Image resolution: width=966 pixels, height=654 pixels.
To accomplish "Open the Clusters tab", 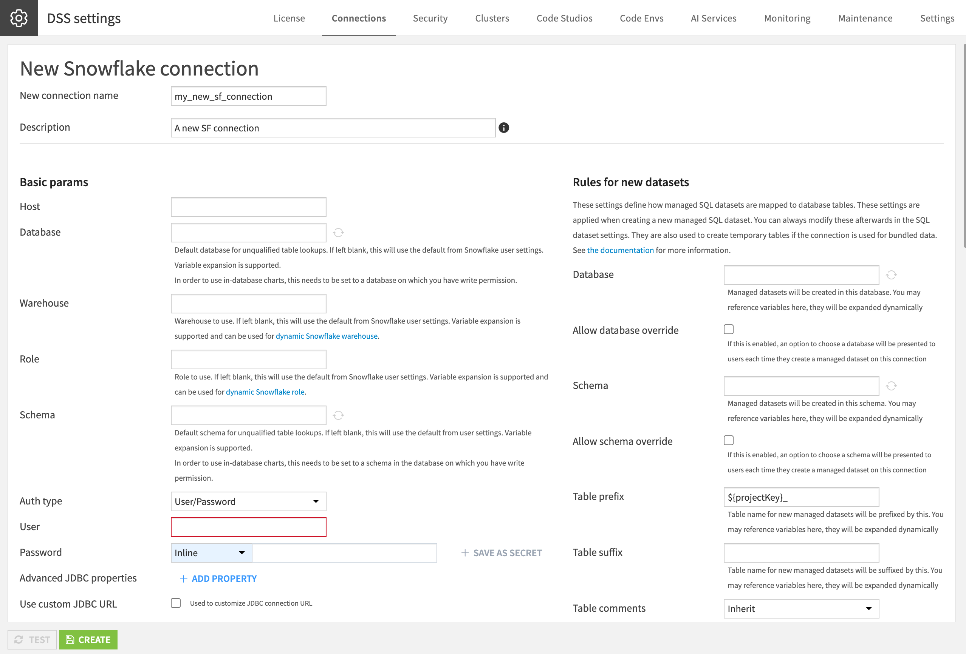I will click(x=492, y=18).
